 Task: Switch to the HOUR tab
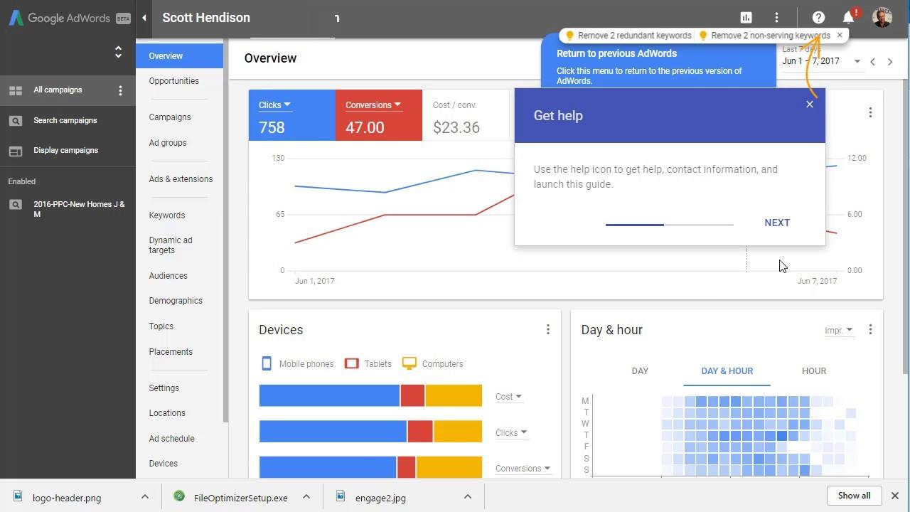(813, 370)
